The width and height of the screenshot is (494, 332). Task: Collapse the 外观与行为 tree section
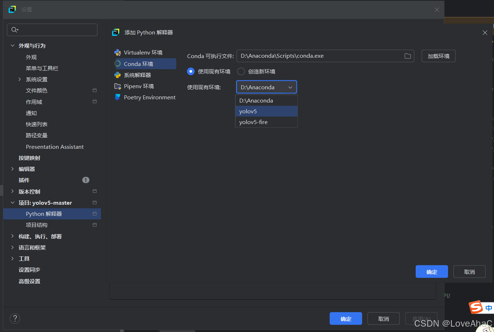pos(13,46)
